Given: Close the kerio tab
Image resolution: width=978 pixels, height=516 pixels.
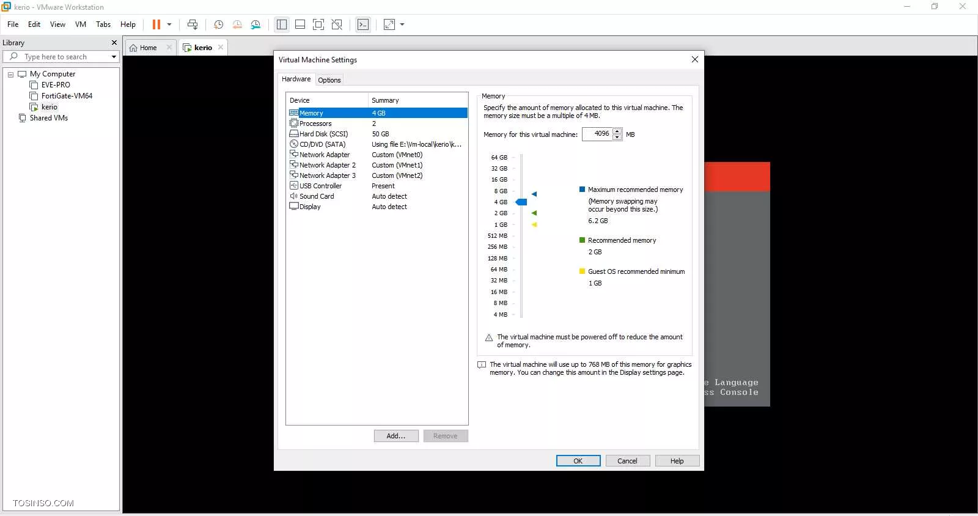Looking at the screenshot, I should (x=221, y=47).
